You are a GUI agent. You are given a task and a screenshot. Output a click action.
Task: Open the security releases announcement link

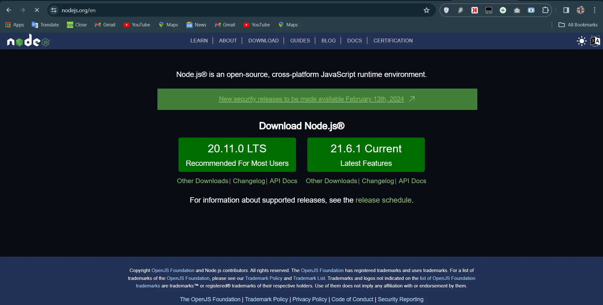(x=311, y=99)
